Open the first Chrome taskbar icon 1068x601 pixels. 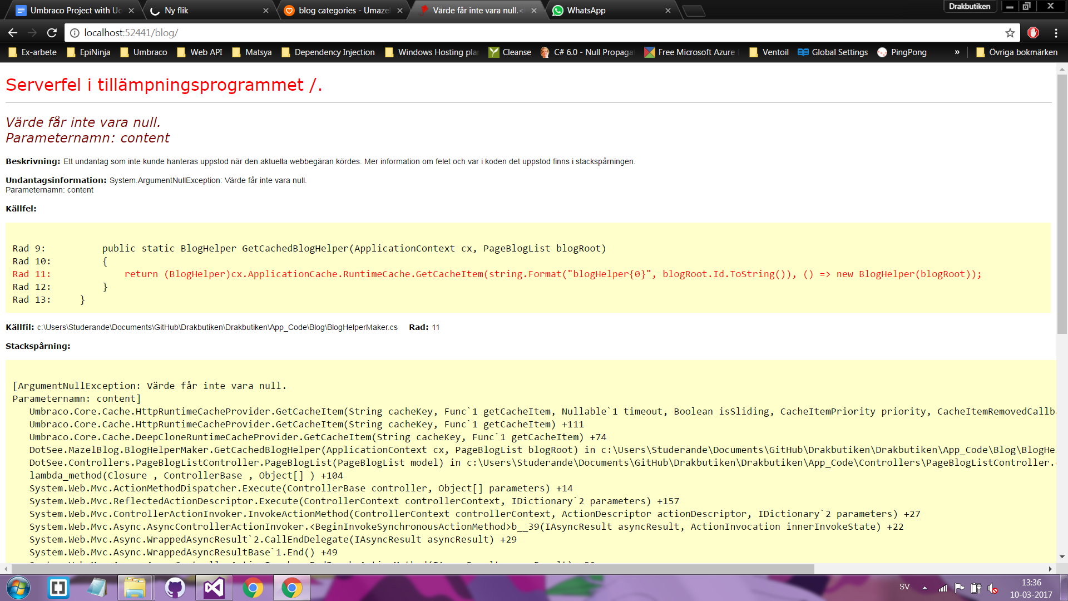click(x=253, y=588)
